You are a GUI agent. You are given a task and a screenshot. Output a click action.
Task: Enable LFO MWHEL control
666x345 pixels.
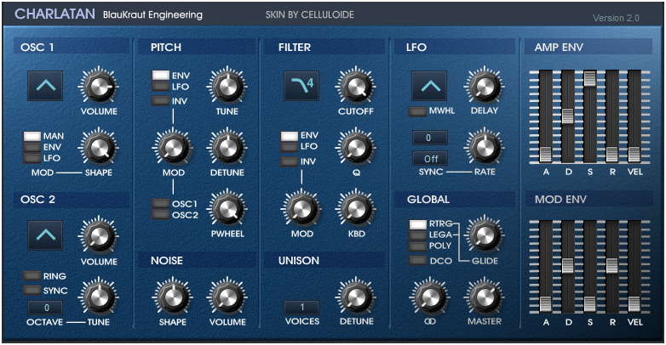(x=417, y=111)
